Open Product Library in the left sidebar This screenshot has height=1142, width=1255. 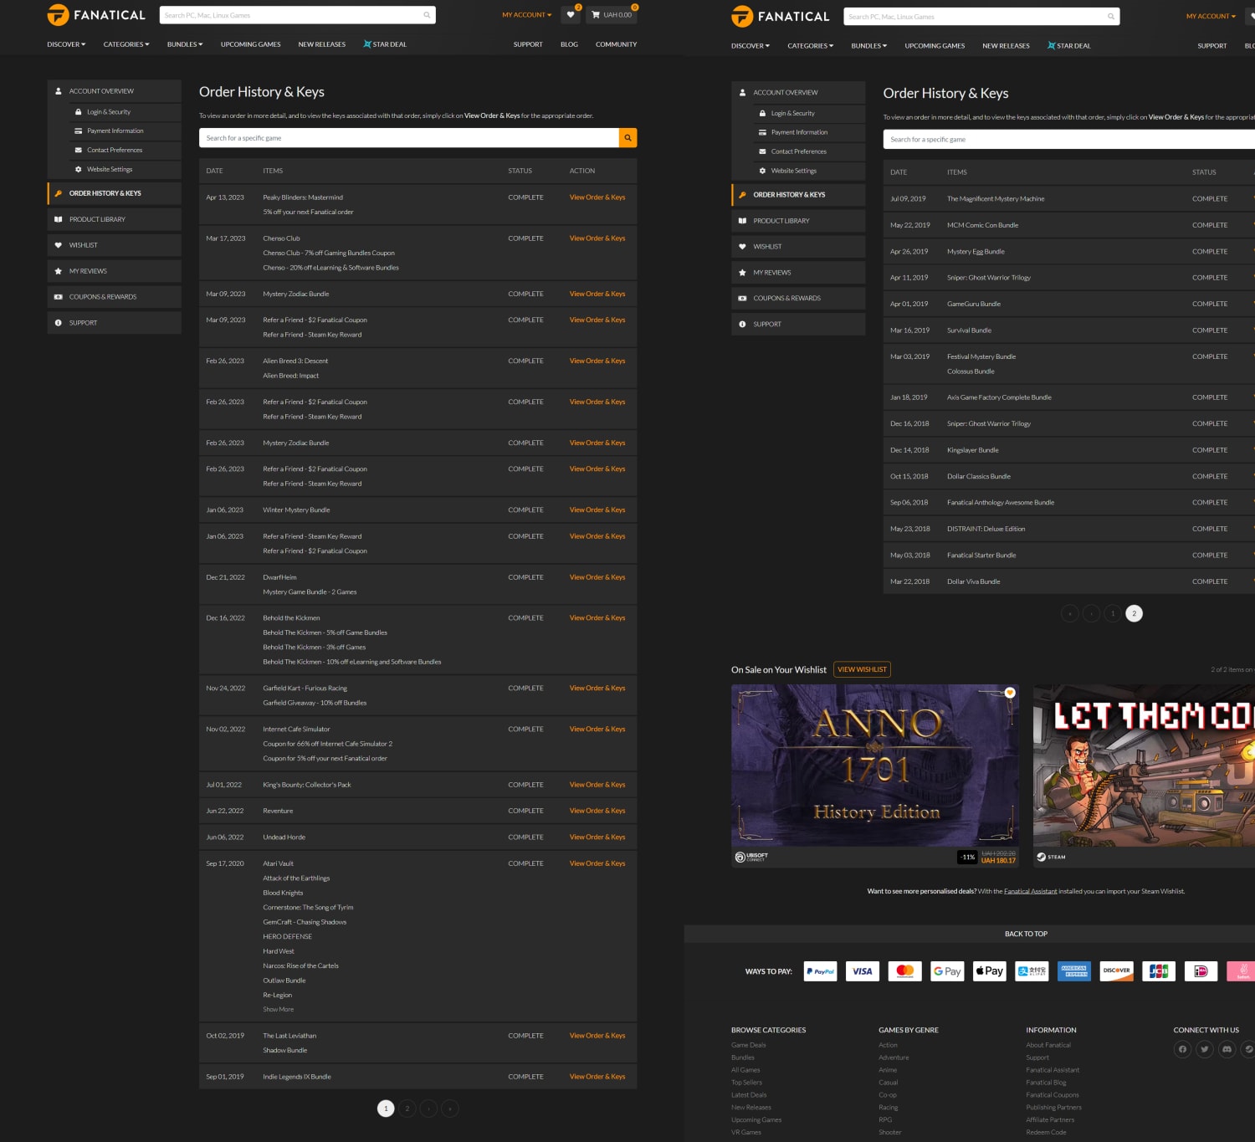click(x=115, y=219)
